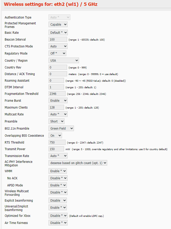Click the RTS Threshold field
Viewport: 171px width, 229px height.
click(57, 143)
